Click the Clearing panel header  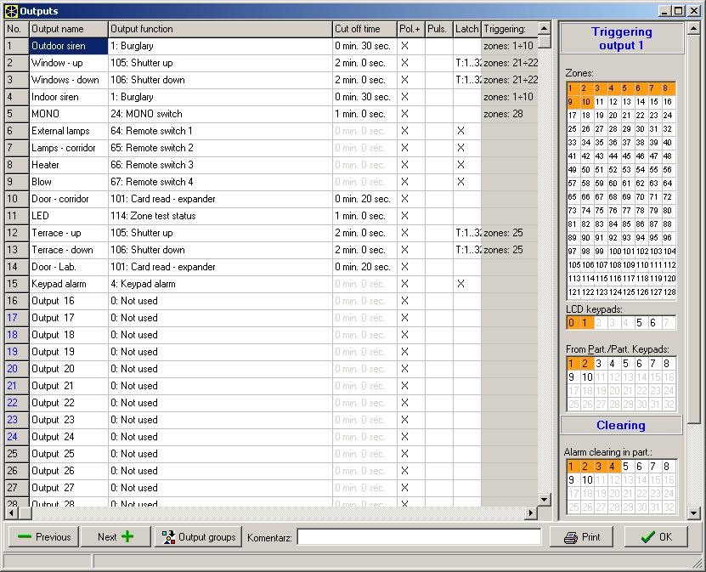[x=621, y=426]
